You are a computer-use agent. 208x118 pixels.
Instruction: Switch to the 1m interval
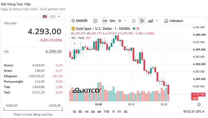click(105, 21)
